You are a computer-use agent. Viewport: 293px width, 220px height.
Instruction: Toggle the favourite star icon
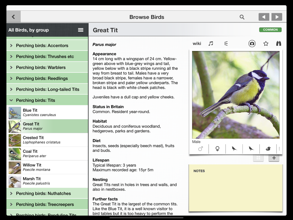pyautogui.click(x=266, y=44)
